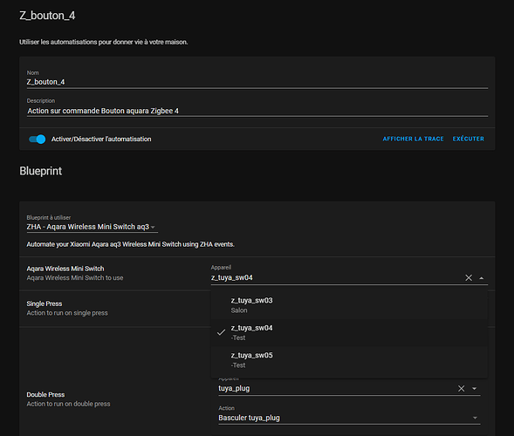
Task: Open the automation trace view
Action: 413,139
